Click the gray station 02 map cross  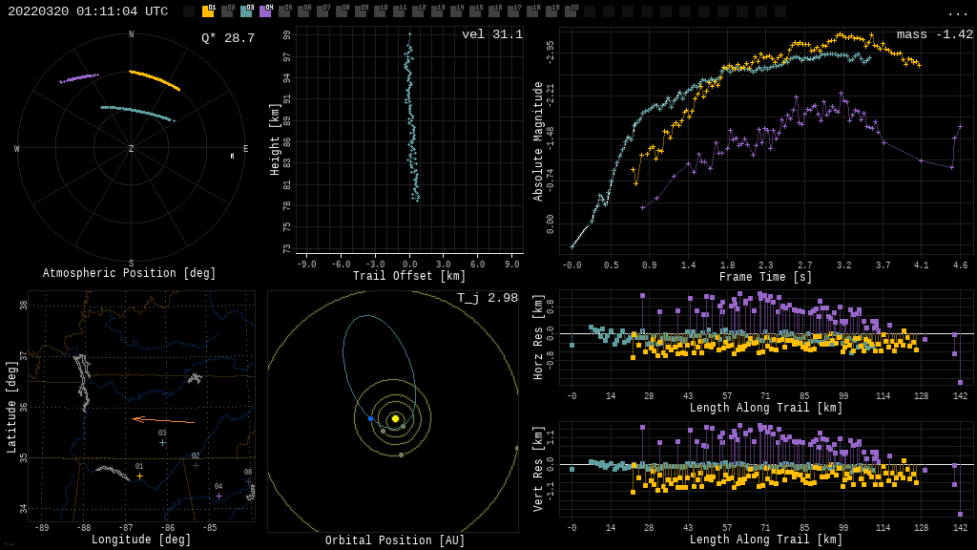196,465
